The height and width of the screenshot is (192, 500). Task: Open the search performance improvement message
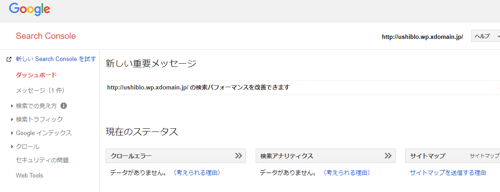click(198, 87)
